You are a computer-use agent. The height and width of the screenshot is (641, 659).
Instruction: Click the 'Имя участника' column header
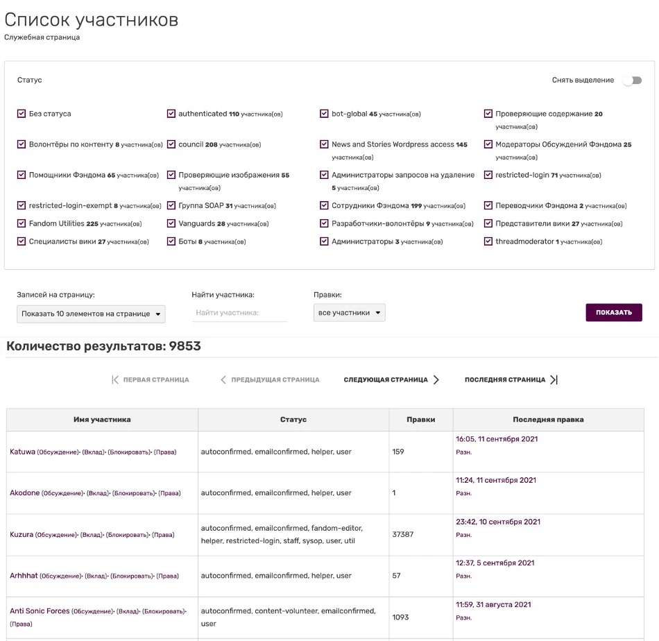[x=102, y=420]
